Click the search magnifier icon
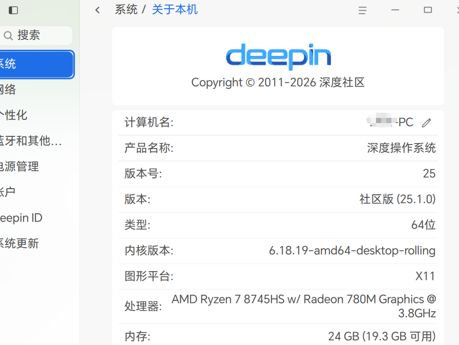The image size is (459, 345). tap(8, 36)
